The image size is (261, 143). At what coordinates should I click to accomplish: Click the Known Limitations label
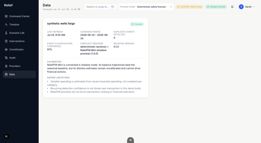(x=58, y=78)
